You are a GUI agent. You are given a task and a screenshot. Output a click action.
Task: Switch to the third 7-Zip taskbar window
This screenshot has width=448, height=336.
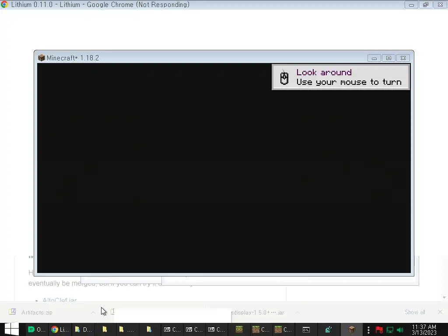point(217,329)
